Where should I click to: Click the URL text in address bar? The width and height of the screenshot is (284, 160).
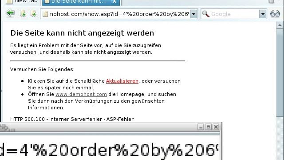(x=119, y=14)
